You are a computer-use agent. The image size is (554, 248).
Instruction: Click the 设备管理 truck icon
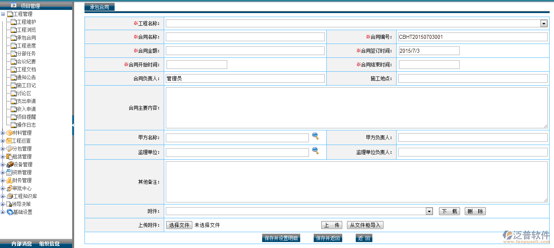[x=10, y=164]
